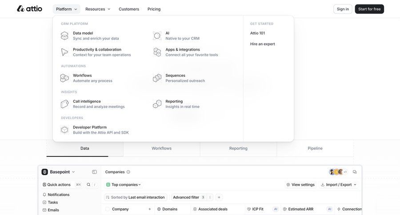Click the Productivity & collaboration icon
400x215 pixels.
pyautogui.click(x=64, y=52)
